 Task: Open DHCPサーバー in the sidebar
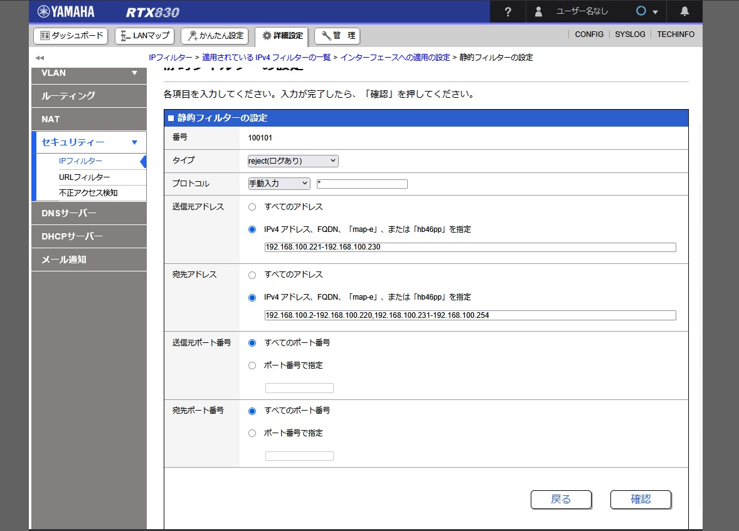point(89,236)
